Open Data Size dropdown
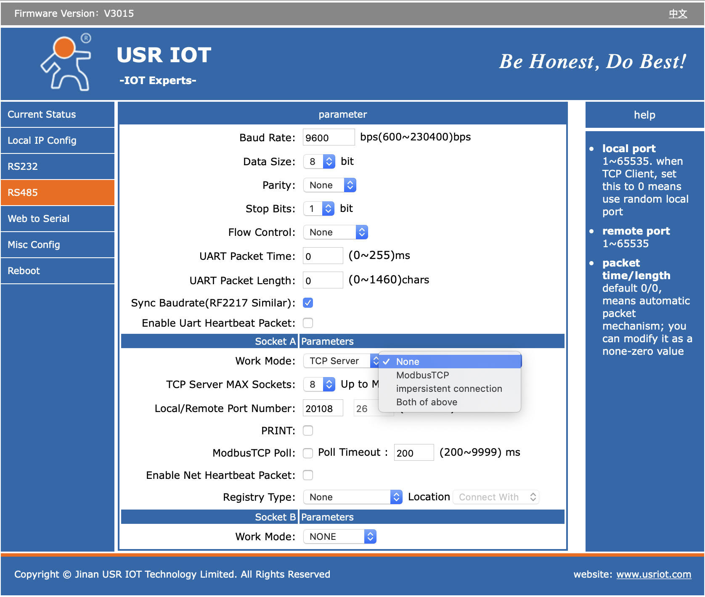The image size is (705, 597). tap(319, 161)
